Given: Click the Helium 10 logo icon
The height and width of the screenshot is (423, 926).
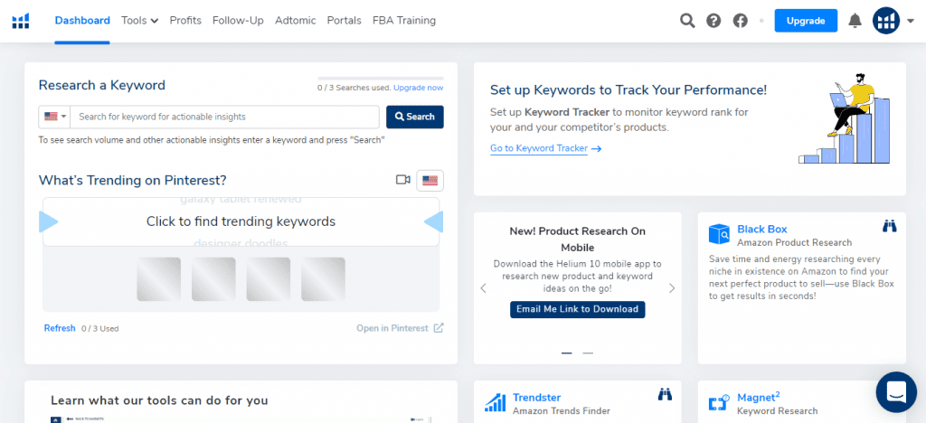Looking at the screenshot, I should point(21,21).
